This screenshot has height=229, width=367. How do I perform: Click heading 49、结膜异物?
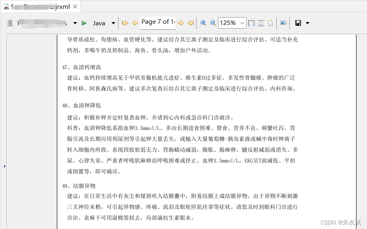click(x=79, y=186)
